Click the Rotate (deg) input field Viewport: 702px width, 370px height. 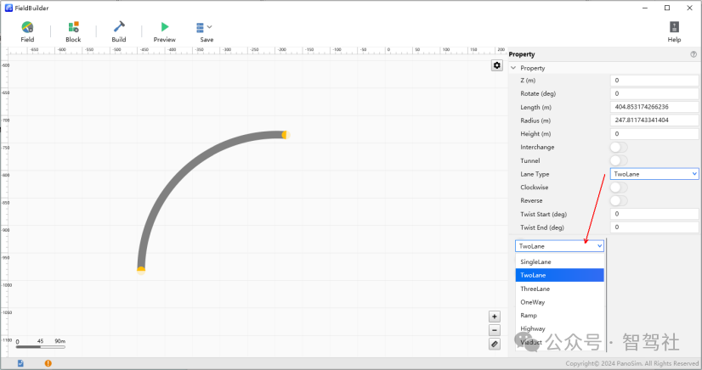tap(654, 93)
